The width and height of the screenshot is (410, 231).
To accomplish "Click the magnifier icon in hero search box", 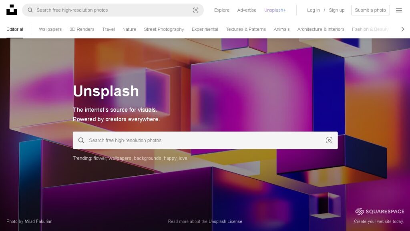I will tap(81, 141).
